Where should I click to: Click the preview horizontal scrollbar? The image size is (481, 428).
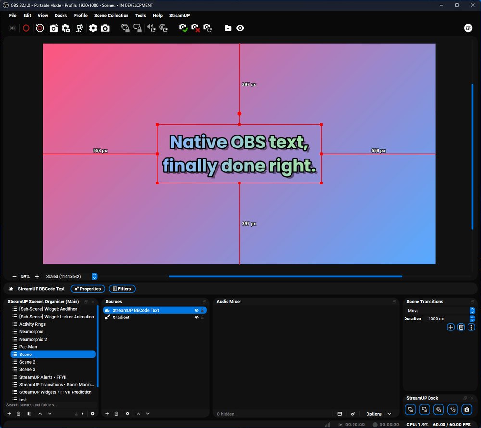[x=285, y=276]
